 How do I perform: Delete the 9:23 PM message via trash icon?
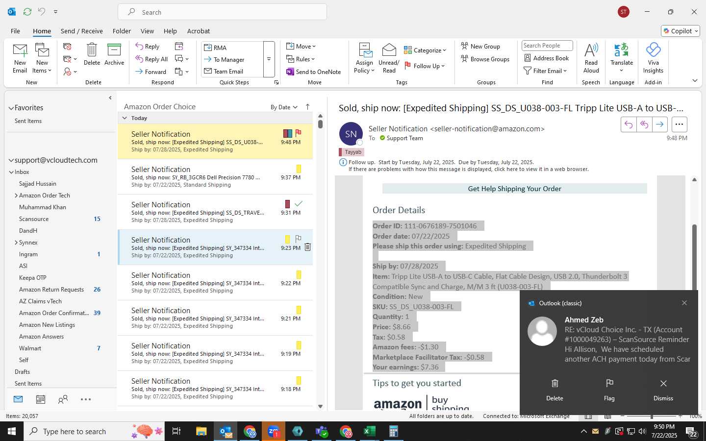tap(308, 247)
